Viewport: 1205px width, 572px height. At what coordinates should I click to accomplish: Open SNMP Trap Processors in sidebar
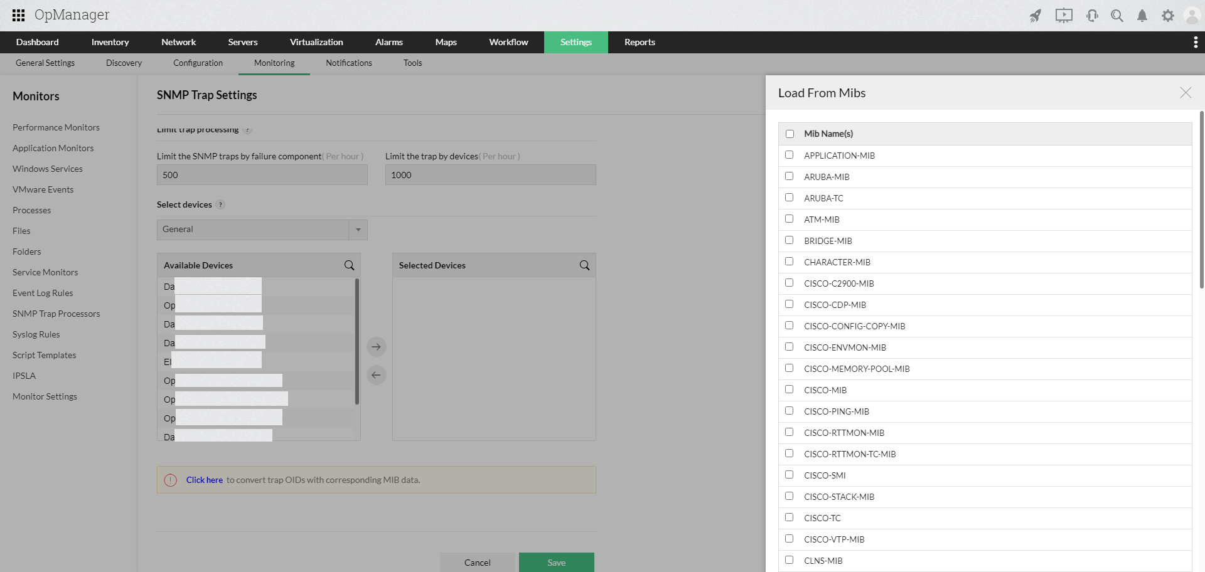click(56, 314)
